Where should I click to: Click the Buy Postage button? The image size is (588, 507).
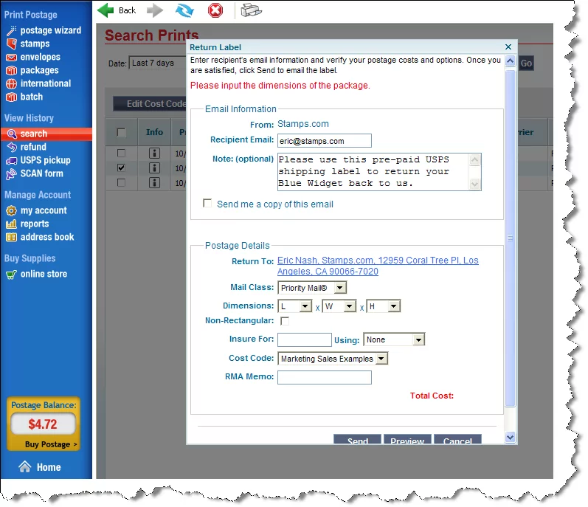click(51, 444)
